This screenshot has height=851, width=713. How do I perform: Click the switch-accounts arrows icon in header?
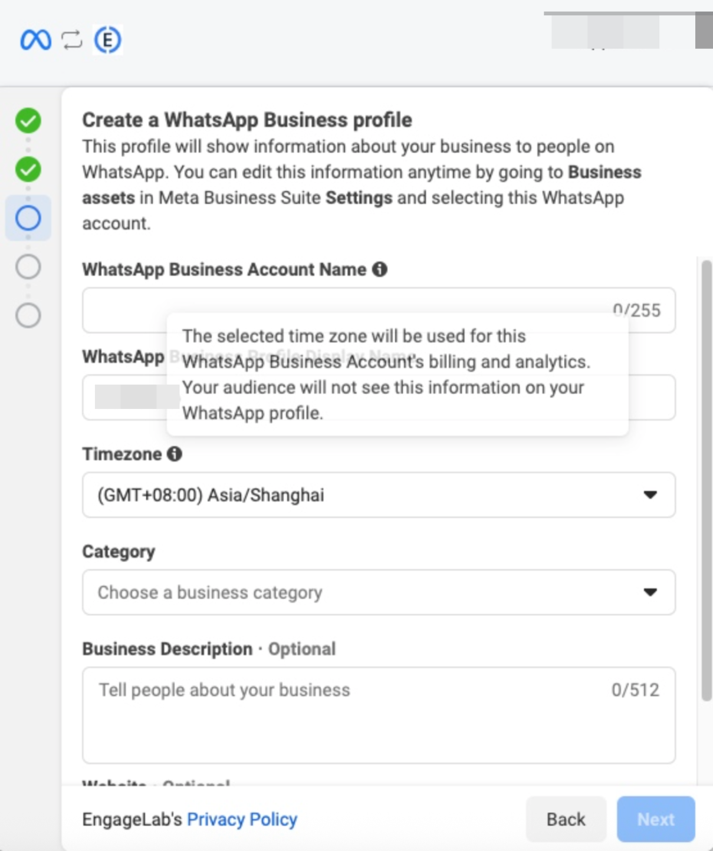(70, 40)
